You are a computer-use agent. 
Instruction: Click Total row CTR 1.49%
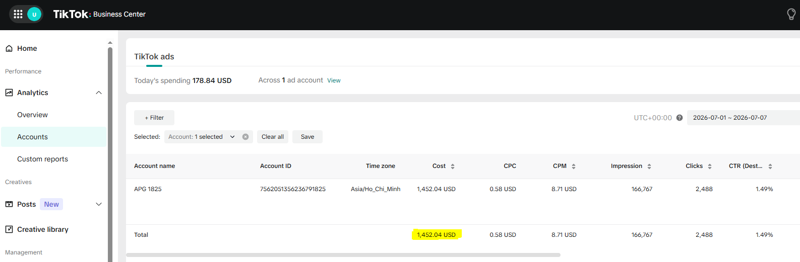pyautogui.click(x=764, y=235)
